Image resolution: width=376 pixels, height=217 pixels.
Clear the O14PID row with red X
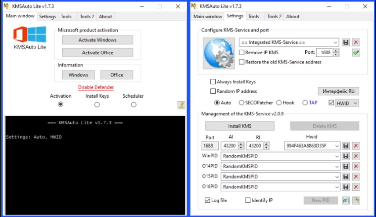tap(356, 166)
